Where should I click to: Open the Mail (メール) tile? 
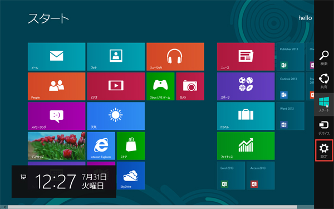tap(56, 56)
